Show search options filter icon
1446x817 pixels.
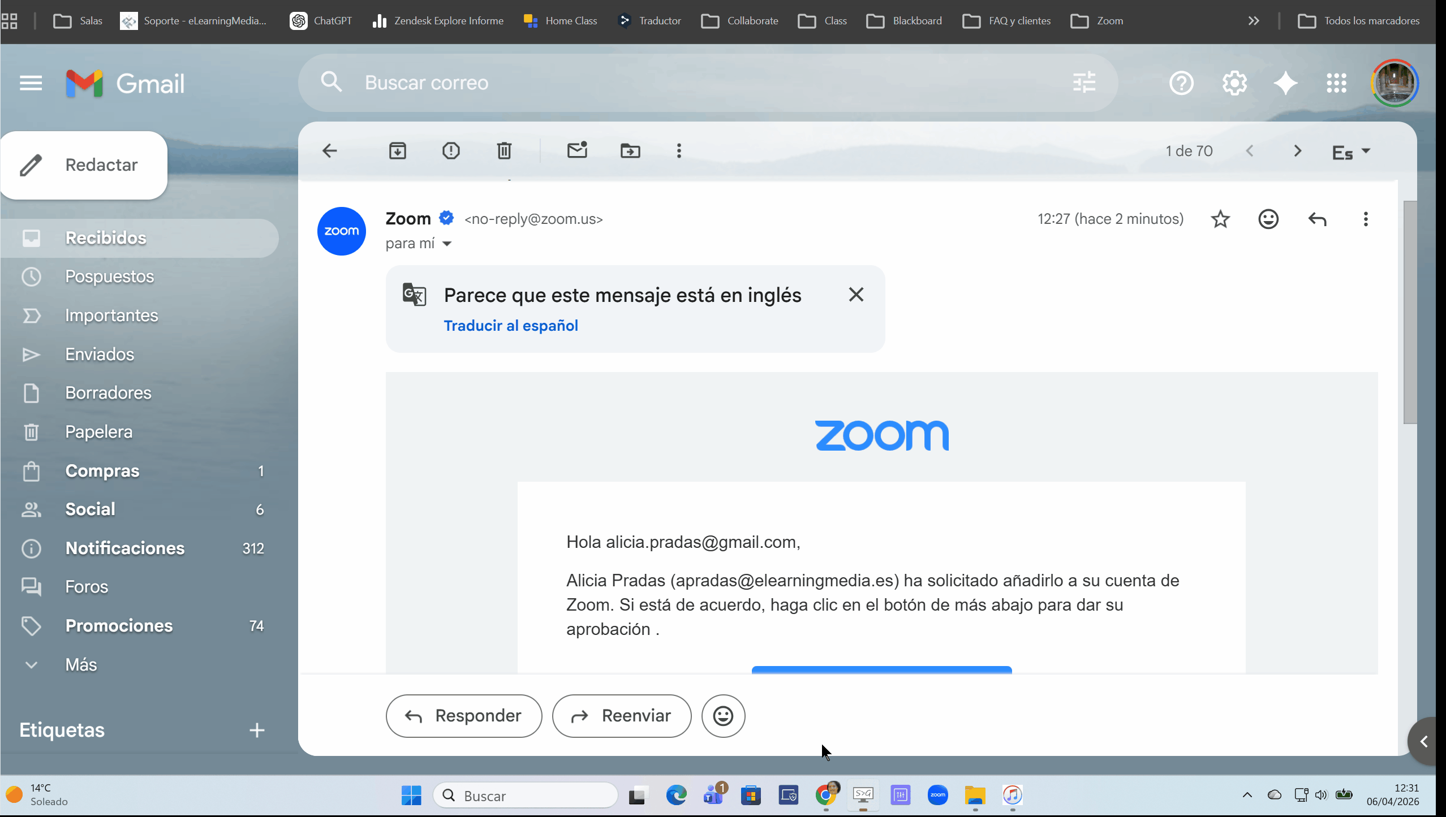point(1084,83)
